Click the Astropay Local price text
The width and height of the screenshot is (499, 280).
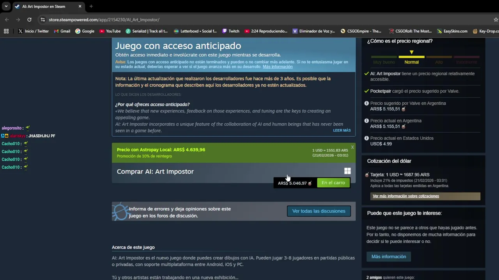[x=161, y=149]
